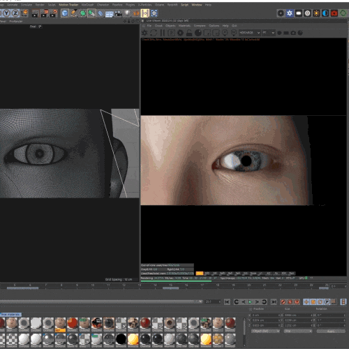Open the Edit Render Settings icon
The width and height of the screenshot is (349, 349).
54,13
